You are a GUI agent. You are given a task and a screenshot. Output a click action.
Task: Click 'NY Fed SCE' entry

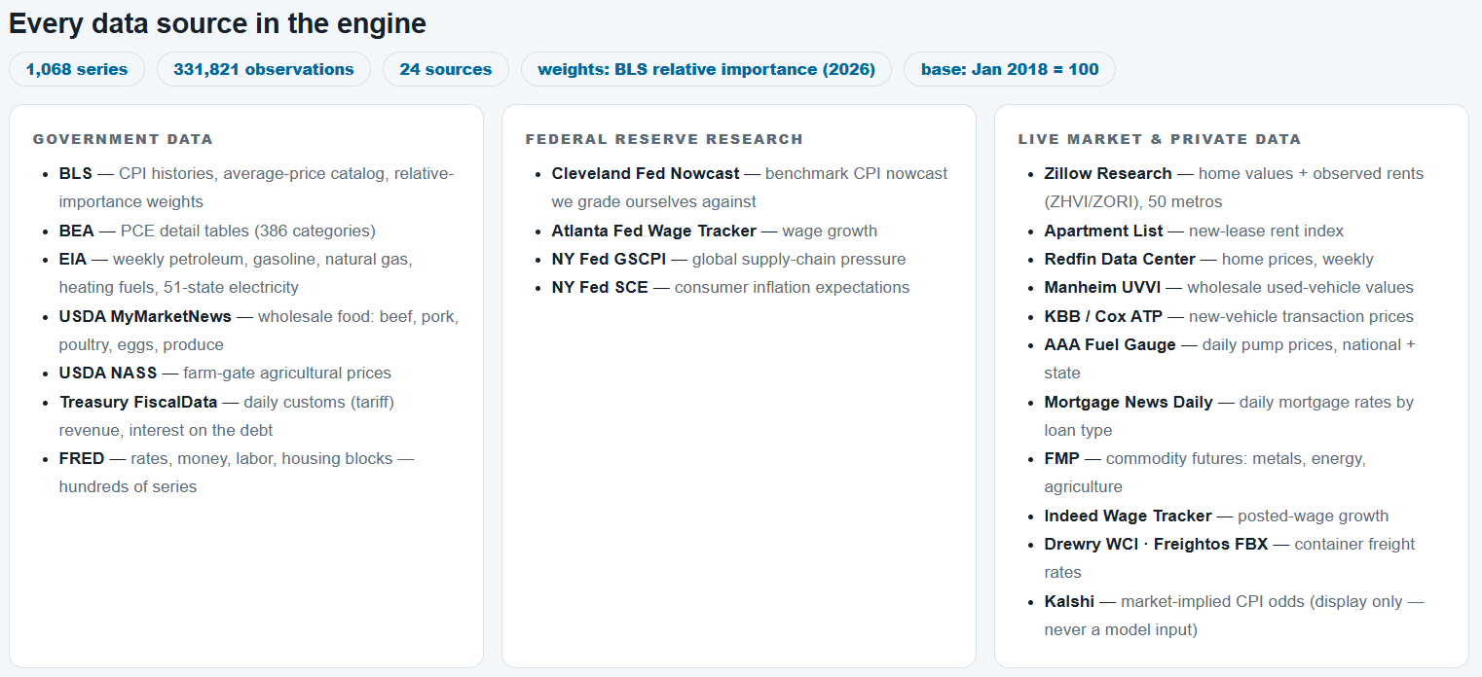coord(600,287)
